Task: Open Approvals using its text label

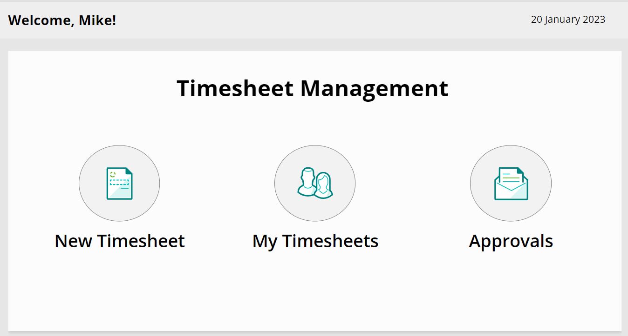Action: click(x=511, y=241)
